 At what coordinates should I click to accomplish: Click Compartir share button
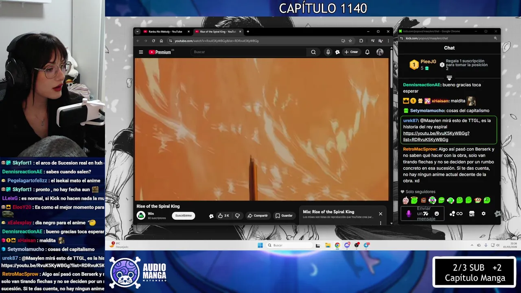tap(258, 216)
